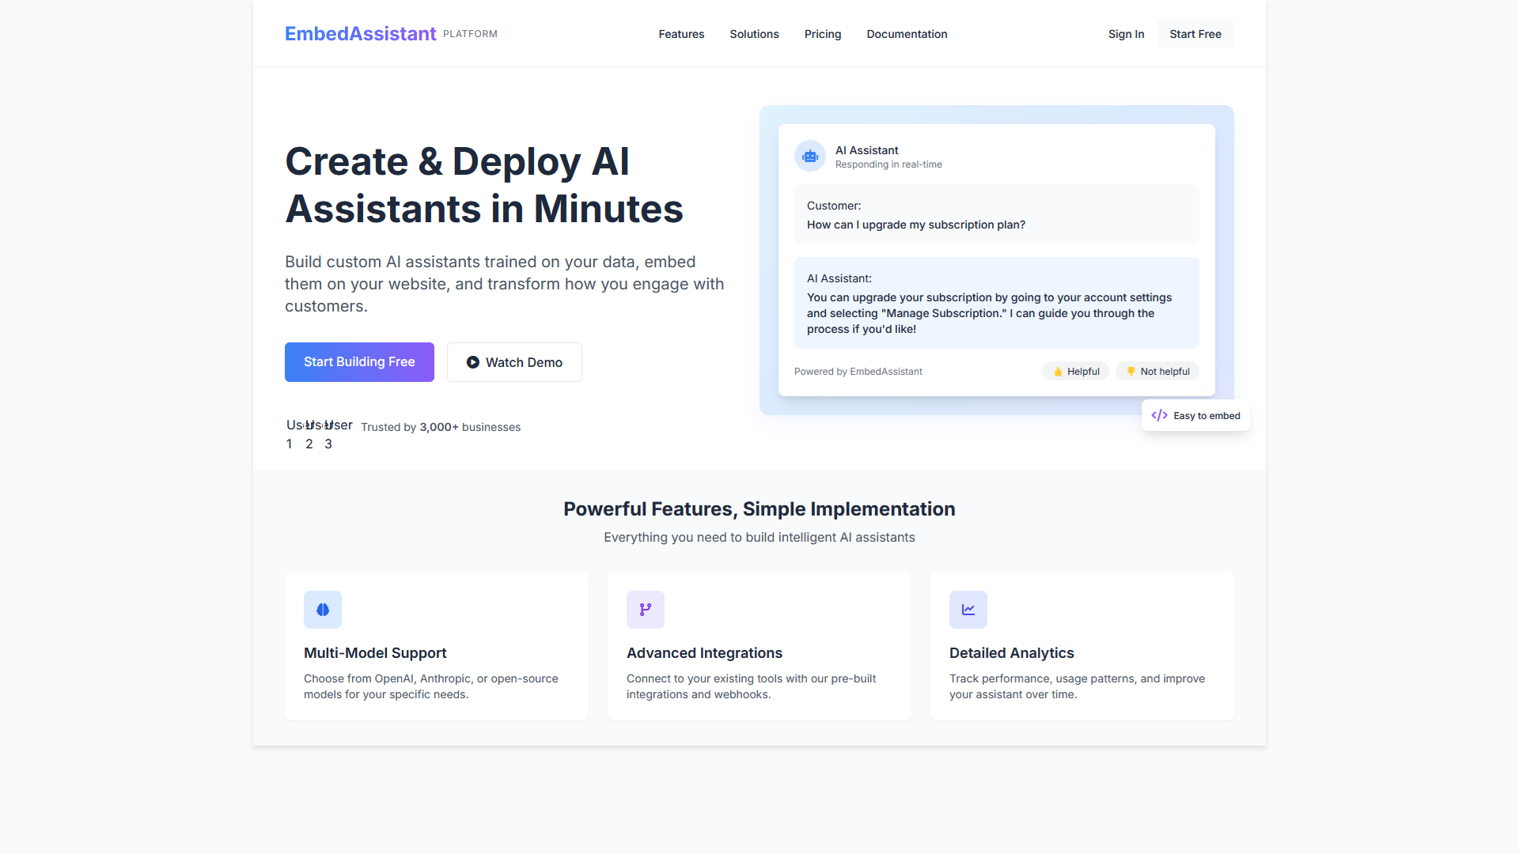
Task: Click the Powered by EmbedAssistant text
Action: click(858, 372)
